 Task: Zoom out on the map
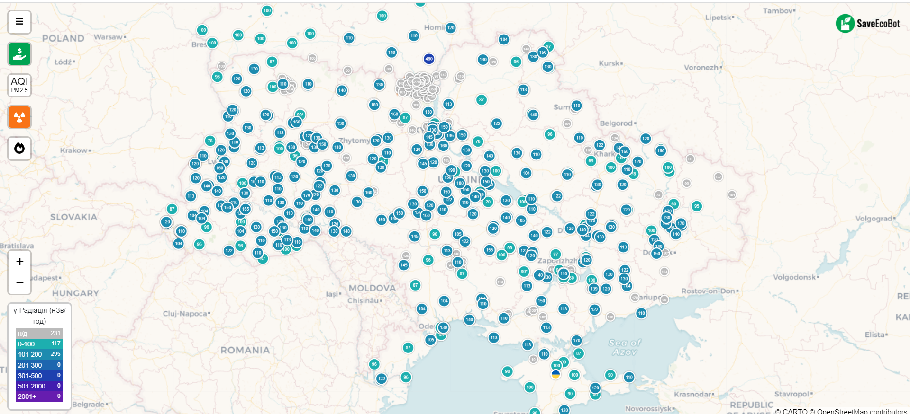19,283
